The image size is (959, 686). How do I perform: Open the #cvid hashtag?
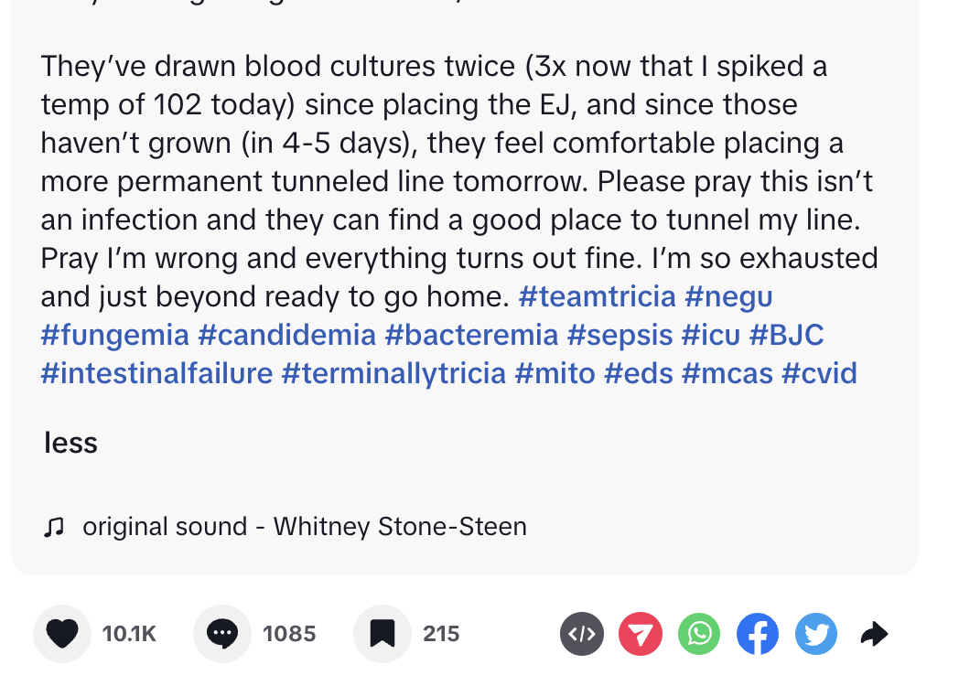click(820, 373)
